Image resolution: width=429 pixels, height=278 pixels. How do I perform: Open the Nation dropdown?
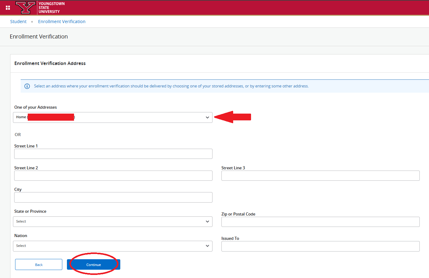coord(113,246)
